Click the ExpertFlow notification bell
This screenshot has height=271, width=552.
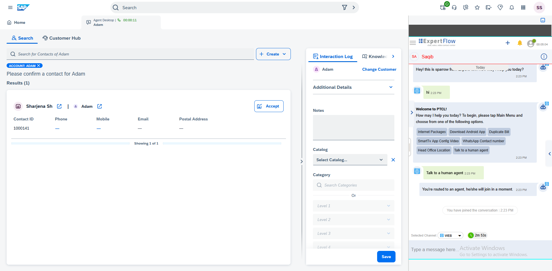pos(520,43)
